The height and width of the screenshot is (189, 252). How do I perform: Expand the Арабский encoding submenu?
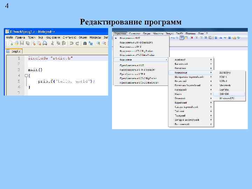191,59
